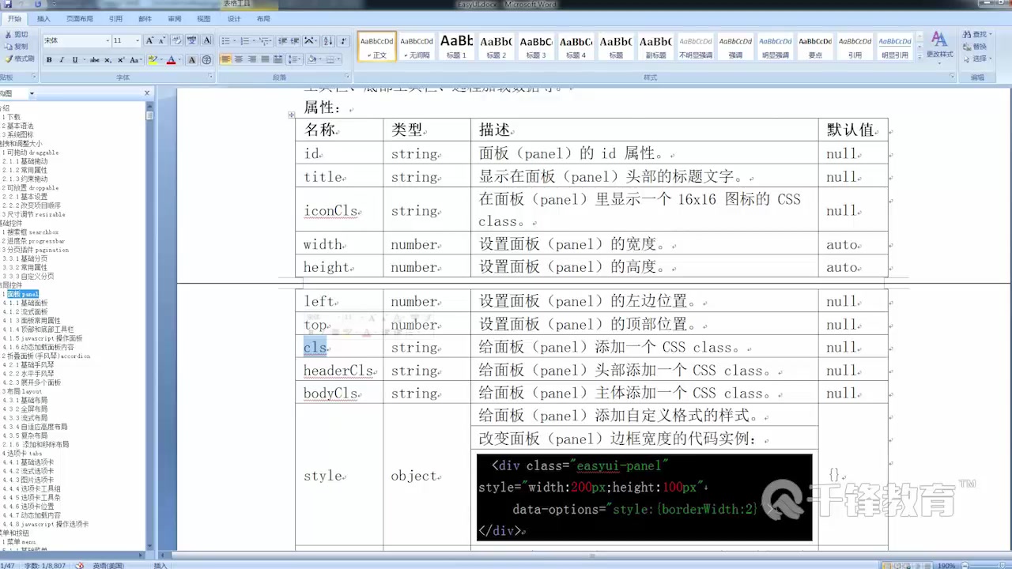Open the font size dropdown
1012x569 pixels.
click(x=138, y=40)
